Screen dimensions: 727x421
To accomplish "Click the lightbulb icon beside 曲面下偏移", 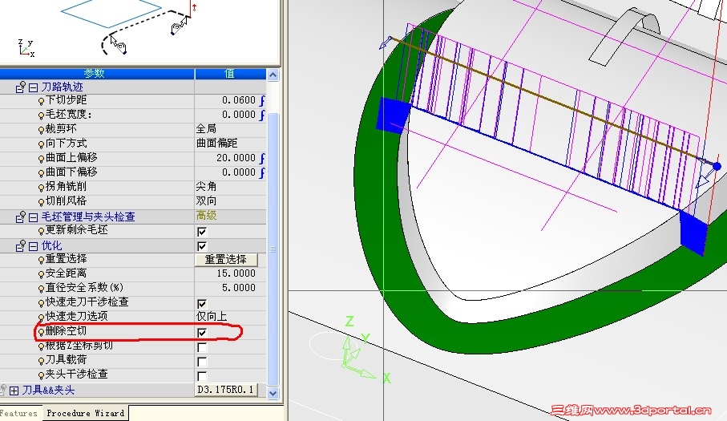I will (41, 173).
